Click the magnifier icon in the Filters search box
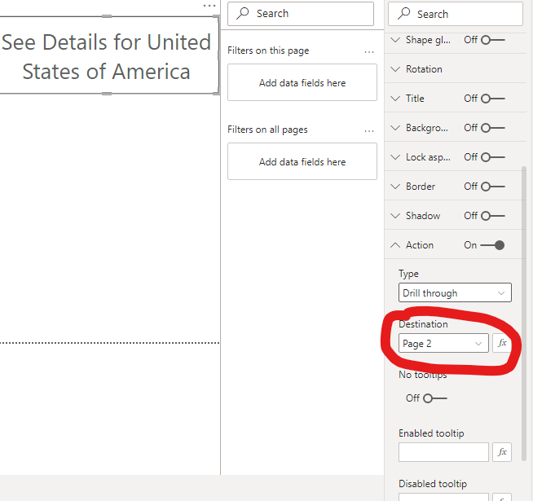This screenshot has height=501, width=533. pos(243,13)
